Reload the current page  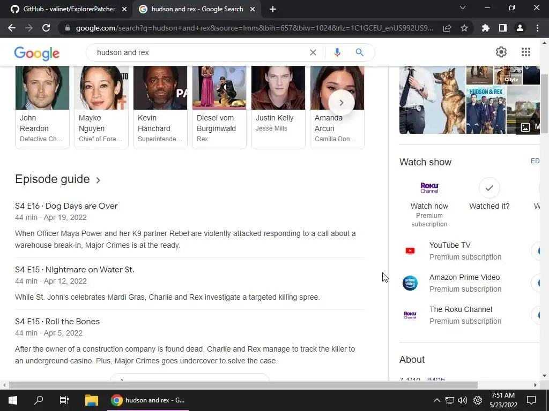tap(46, 28)
